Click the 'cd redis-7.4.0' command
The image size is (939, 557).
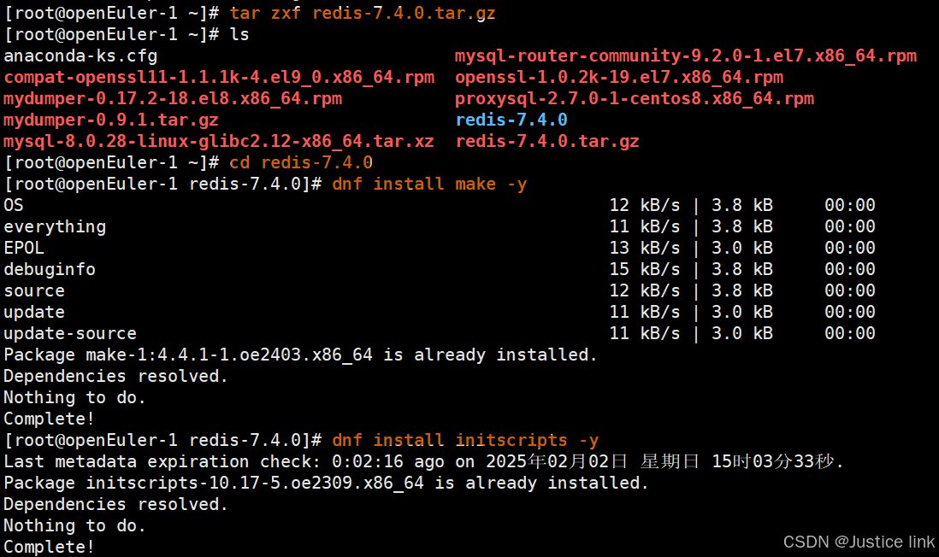click(x=301, y=162)
